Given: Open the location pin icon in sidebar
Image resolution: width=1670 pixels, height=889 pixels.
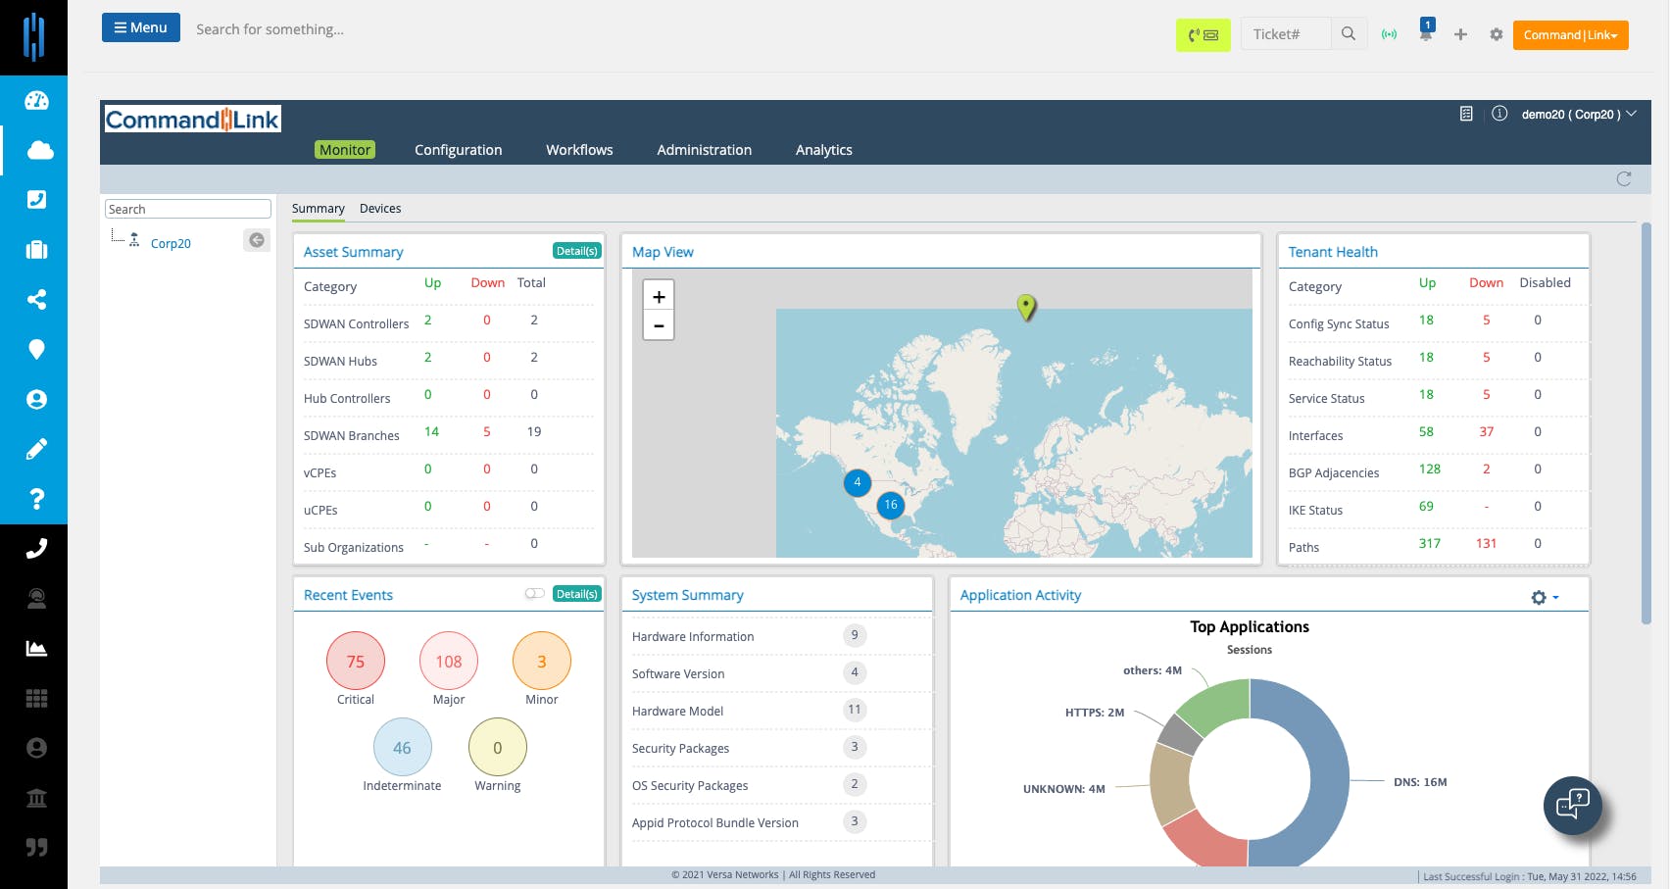Looking at the screenshot, I should click(x=36, y=349).
